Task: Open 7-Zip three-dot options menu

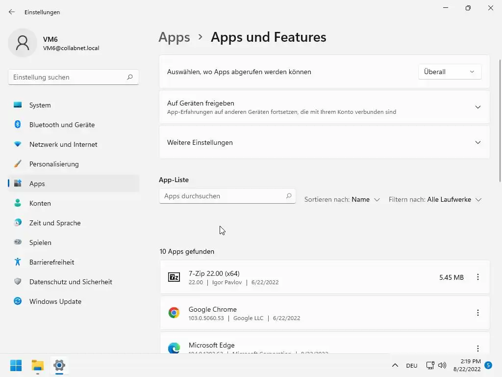Action: [x=478, y=277]
